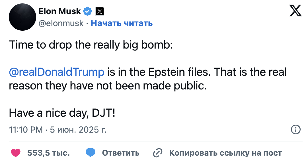Click the small X affiliation badge beside the name

(99, 11)
